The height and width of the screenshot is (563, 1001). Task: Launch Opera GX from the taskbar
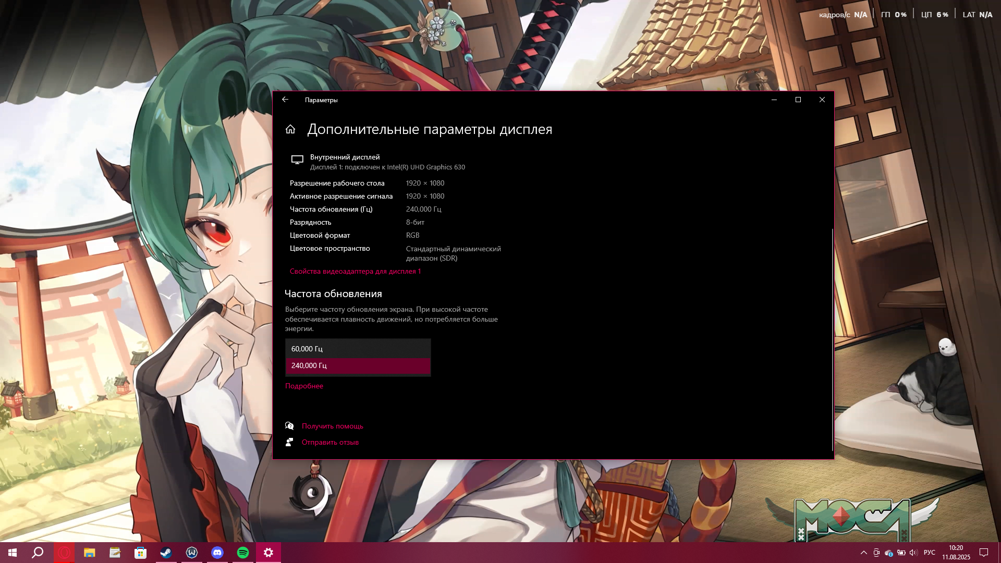click(x=65, y=553)
